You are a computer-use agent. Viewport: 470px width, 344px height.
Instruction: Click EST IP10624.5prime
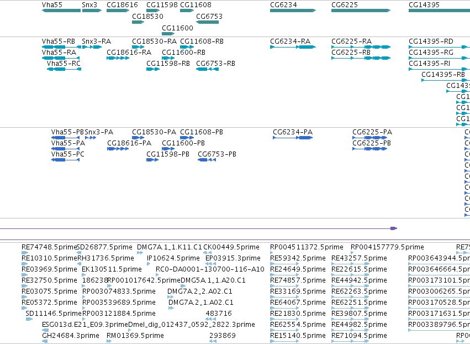coord(173,258)
